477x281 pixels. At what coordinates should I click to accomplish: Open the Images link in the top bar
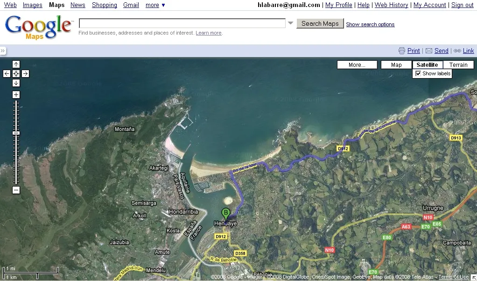coord(33,5)
